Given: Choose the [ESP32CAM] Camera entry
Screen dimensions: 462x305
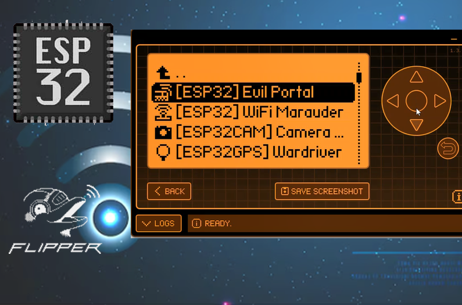Looking at the screenshot, I should click(253, 132).
